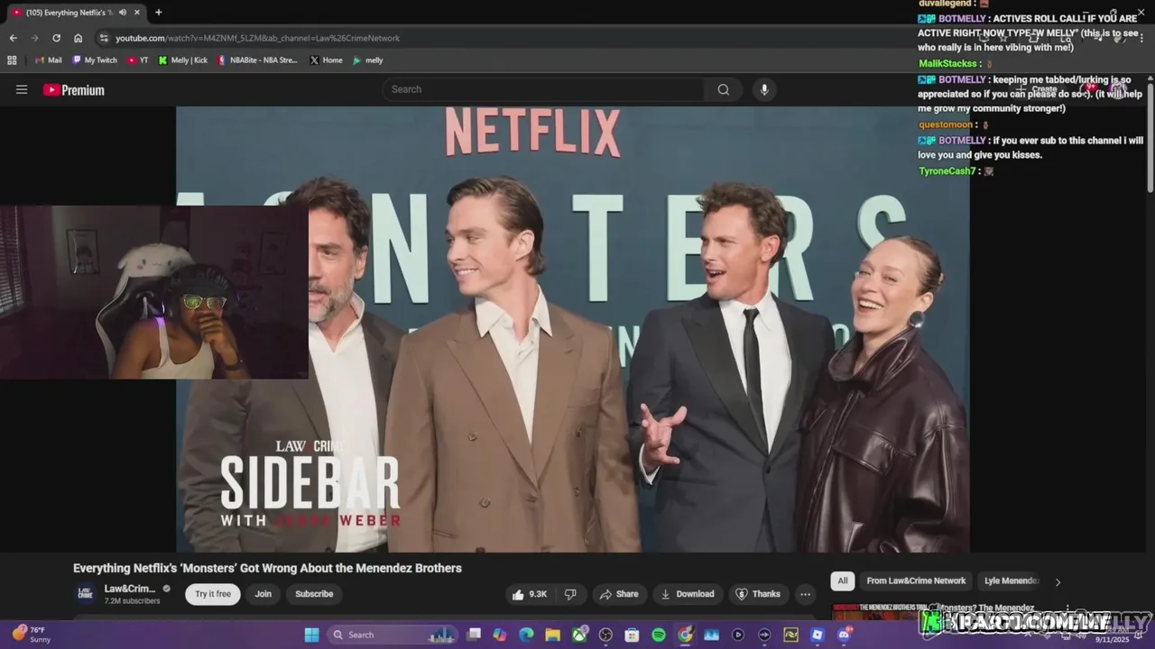Mute the tab via speaker icon
Viewport: 1155px width, 649px height.
[x=123, y=13]
